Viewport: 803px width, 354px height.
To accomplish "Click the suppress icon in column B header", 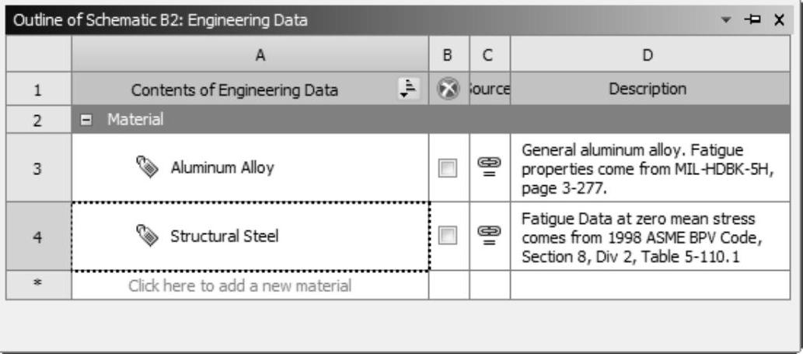I will 449,89.
